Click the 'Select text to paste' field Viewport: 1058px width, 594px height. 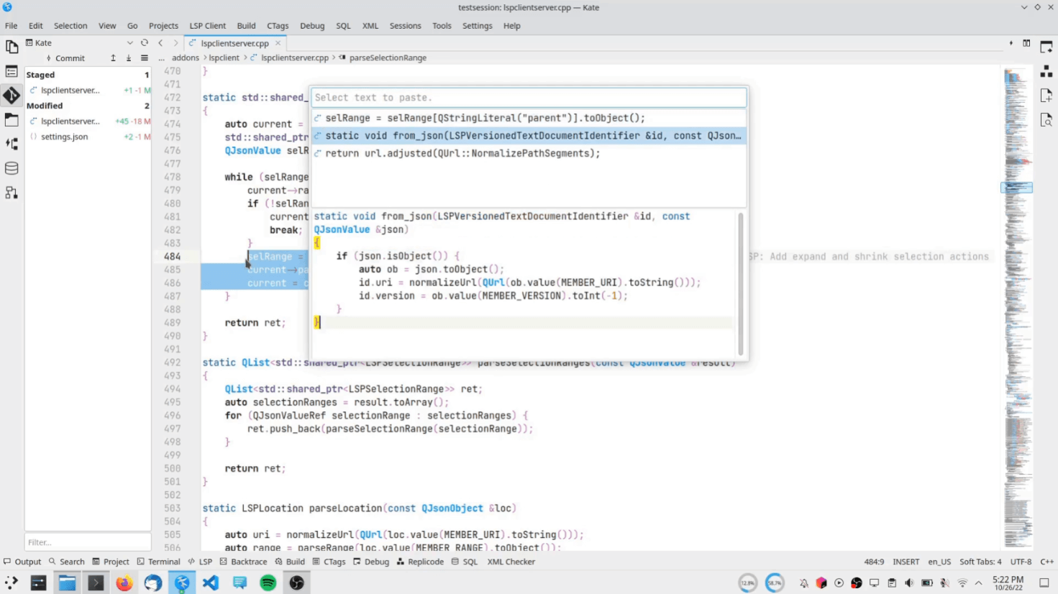tap(529, 98)
